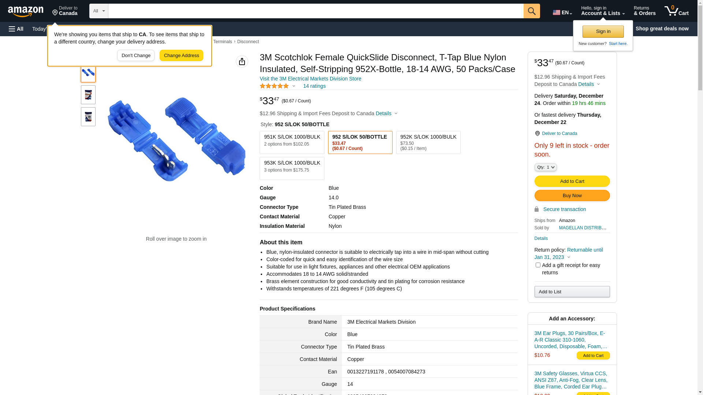The image size is (703, 395).
Task: Open the All hamburger menu
Action: [16, 29]
